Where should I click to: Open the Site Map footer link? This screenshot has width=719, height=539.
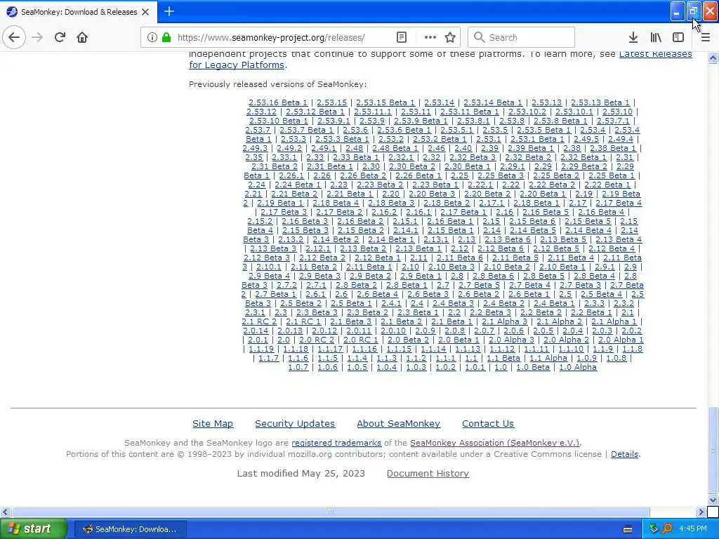coord(213,424)
